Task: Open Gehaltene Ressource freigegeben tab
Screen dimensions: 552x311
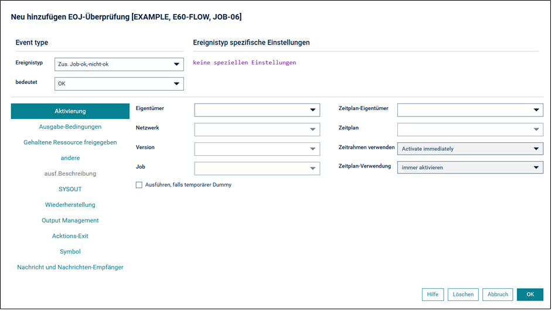Action: click(x=70, y=142)
